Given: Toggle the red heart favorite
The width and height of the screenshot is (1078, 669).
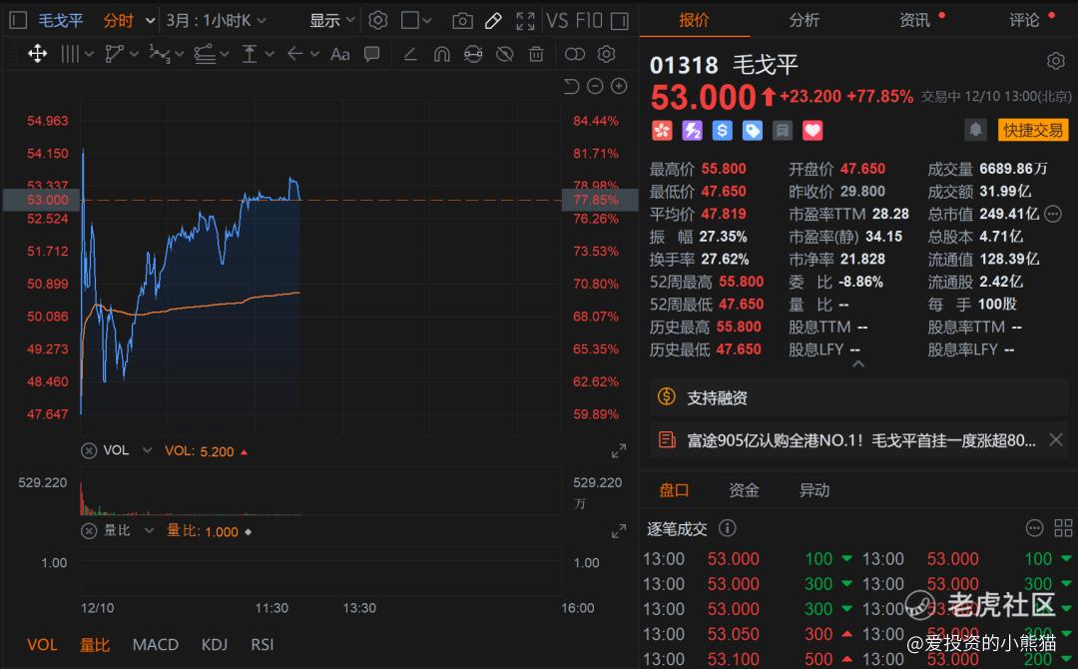Looking at the screenshot, I should click(x=812, y=130).
